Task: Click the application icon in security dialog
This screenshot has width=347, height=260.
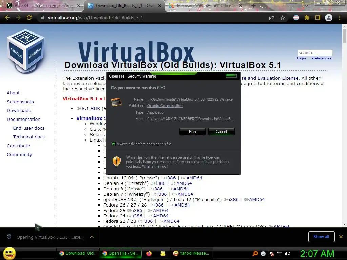Action: click(x=117, y=102)
